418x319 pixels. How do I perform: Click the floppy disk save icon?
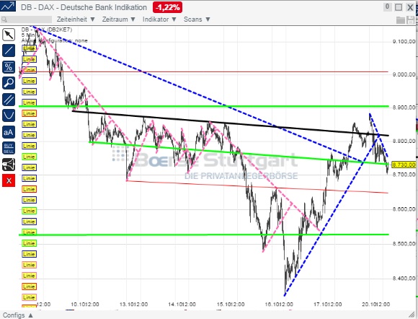pyautogui.click(x=411, y=19)
